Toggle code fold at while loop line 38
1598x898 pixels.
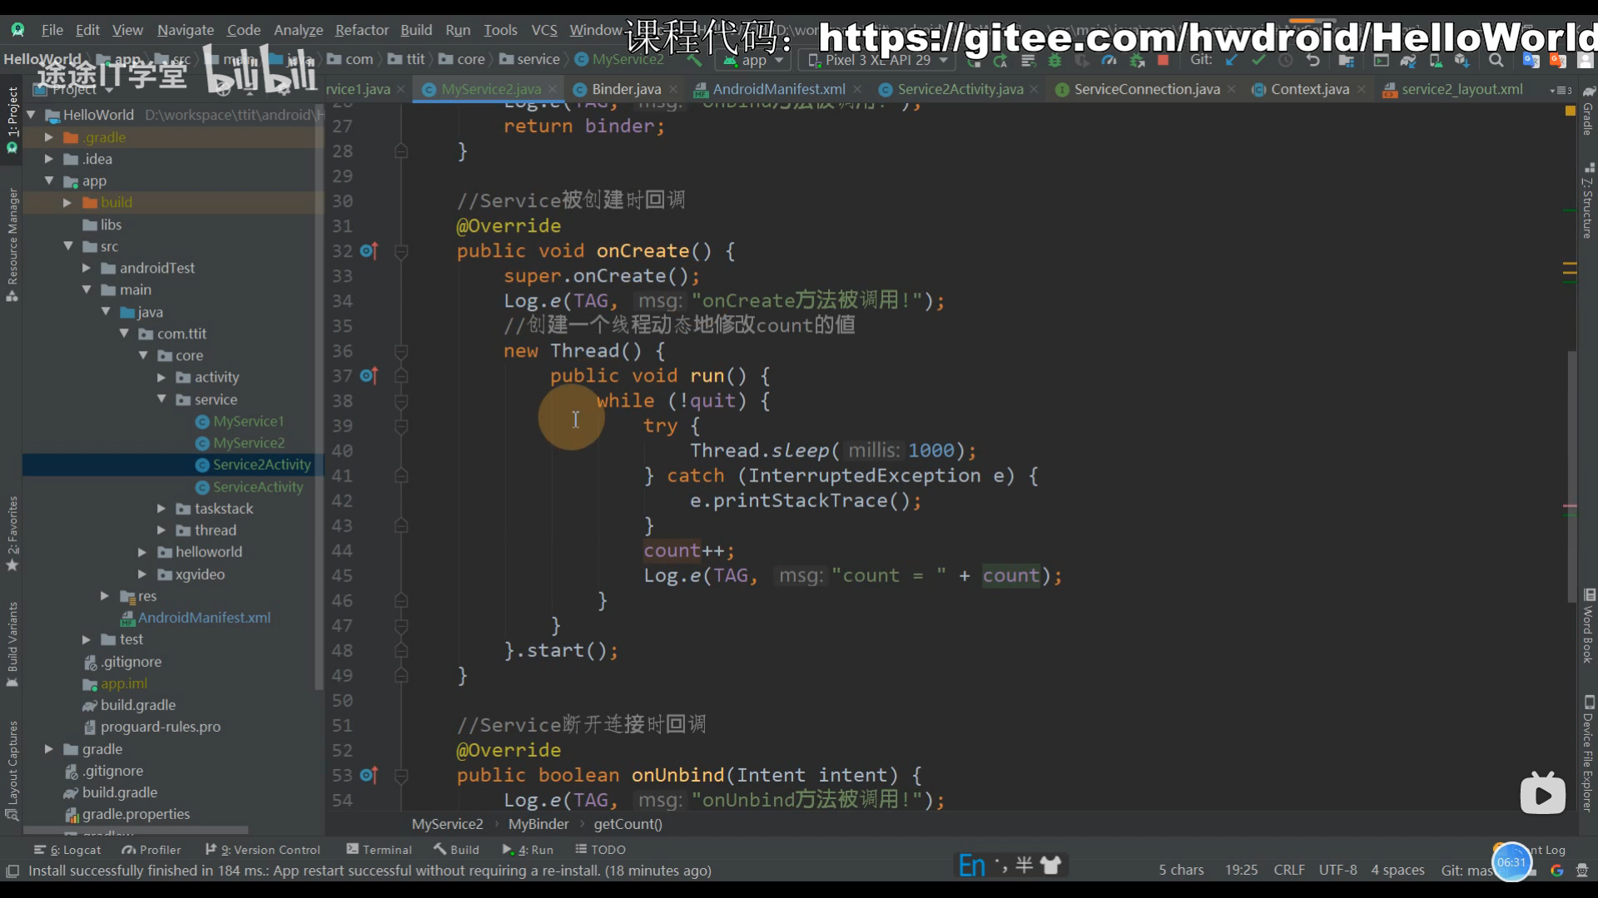coord(401,401)
